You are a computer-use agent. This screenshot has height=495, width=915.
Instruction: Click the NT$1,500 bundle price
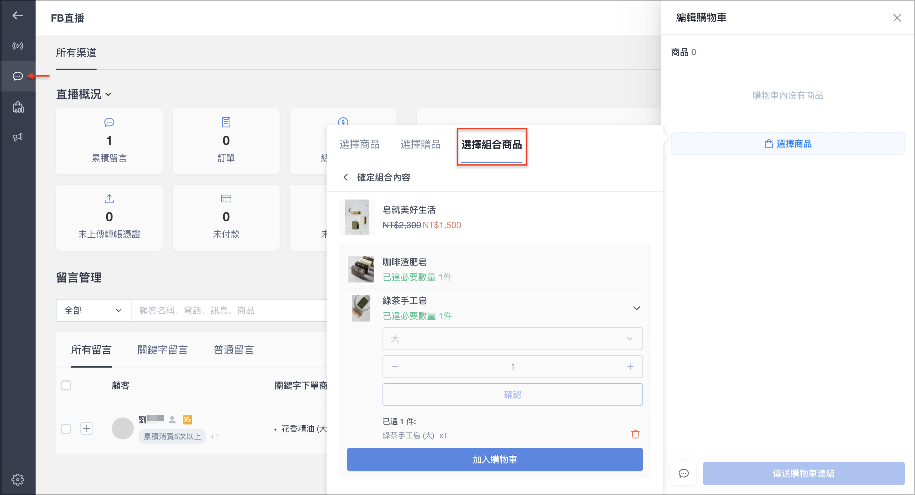point(442,225)
